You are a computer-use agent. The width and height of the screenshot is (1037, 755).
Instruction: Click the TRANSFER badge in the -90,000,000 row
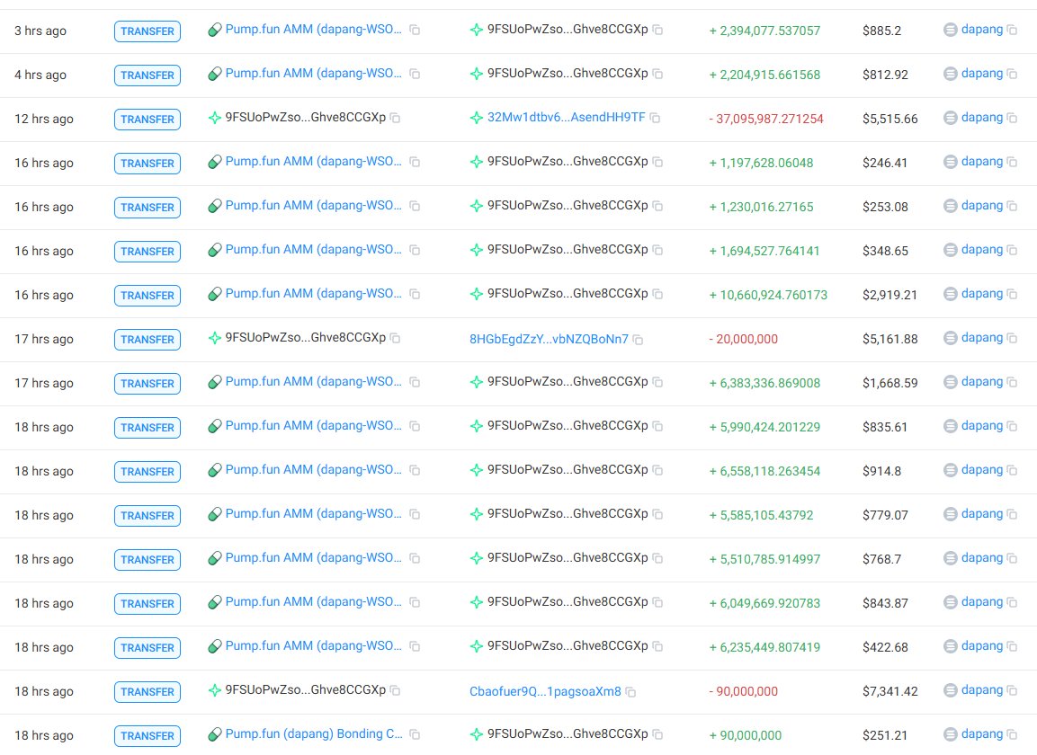[148, 691]
